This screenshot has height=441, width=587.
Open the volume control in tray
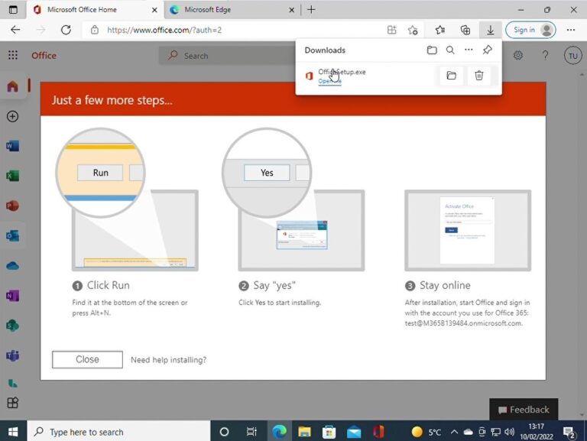coord(509,432)
